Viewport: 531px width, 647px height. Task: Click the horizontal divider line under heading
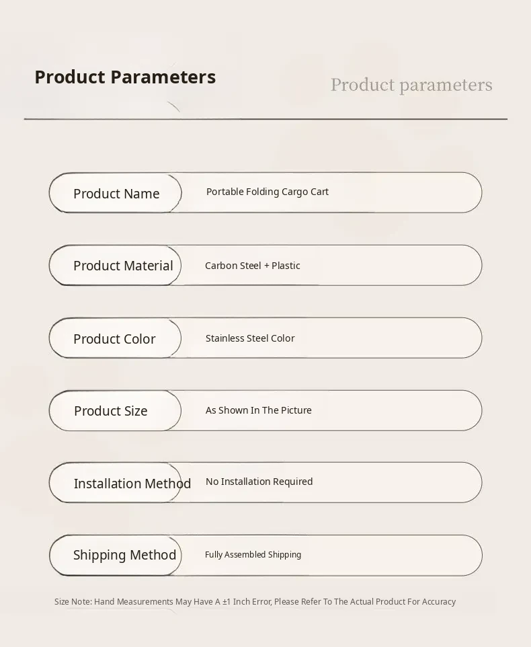265,119
